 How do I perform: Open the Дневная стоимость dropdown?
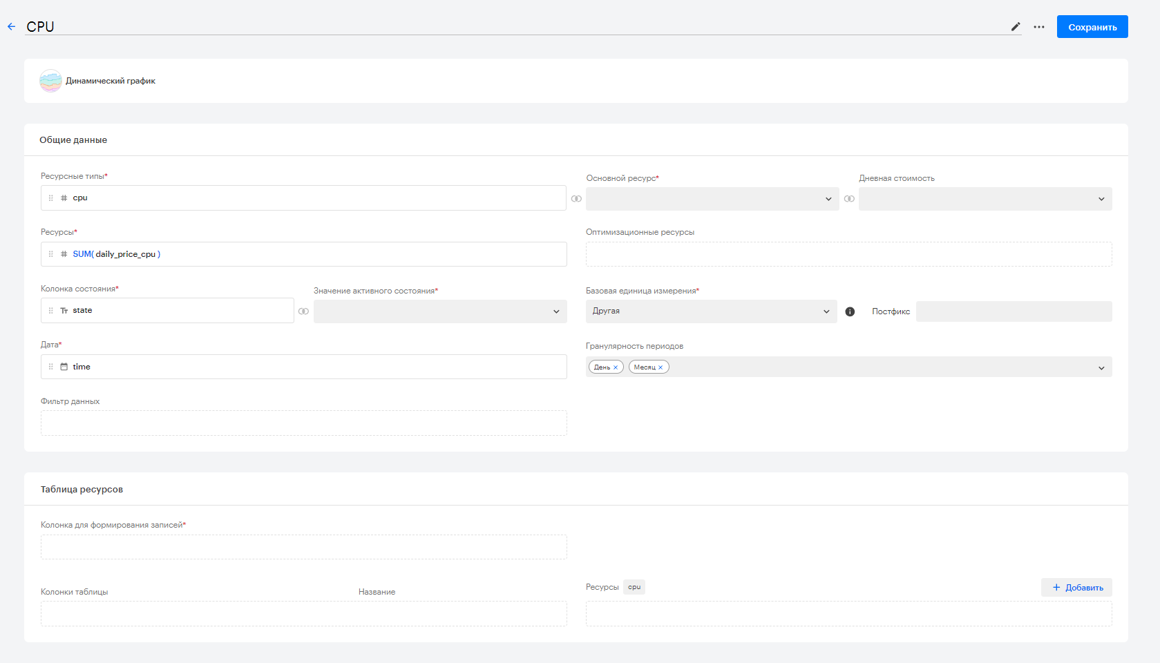click(x=985, y=199)
